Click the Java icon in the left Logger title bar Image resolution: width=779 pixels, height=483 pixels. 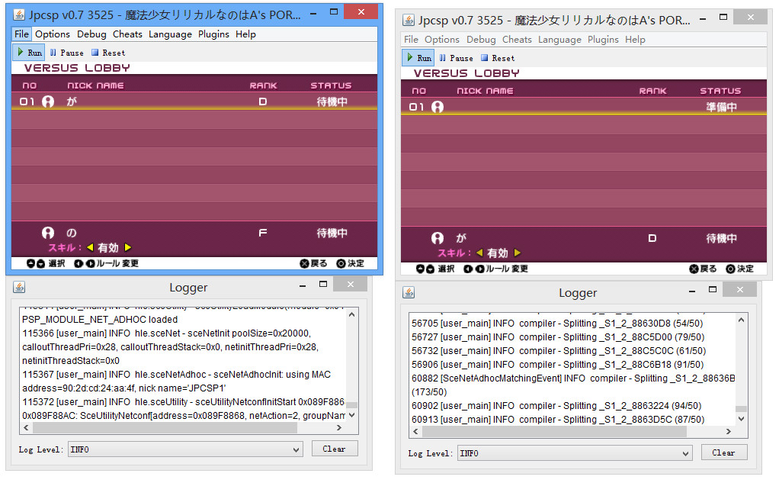[x=19, y=288]
